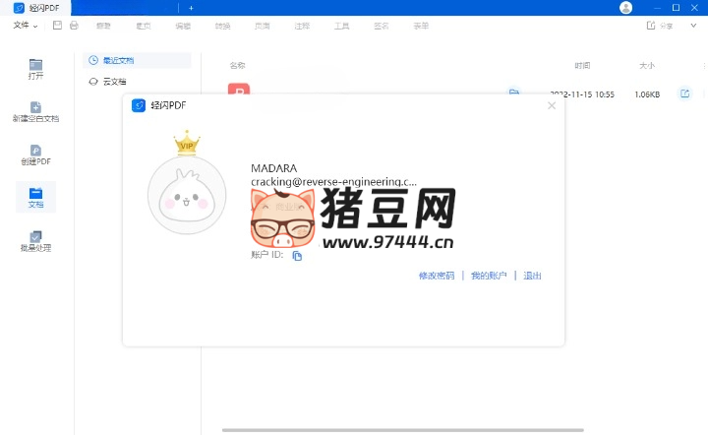The height and width of the screenshot is (435, 708).
Task: Copy the account ID with copy icon
Action: (297, 256)
